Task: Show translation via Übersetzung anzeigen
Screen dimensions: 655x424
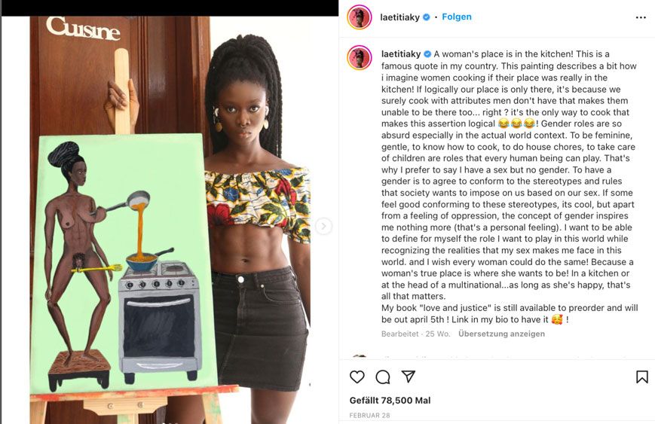Action: (501, 334)
